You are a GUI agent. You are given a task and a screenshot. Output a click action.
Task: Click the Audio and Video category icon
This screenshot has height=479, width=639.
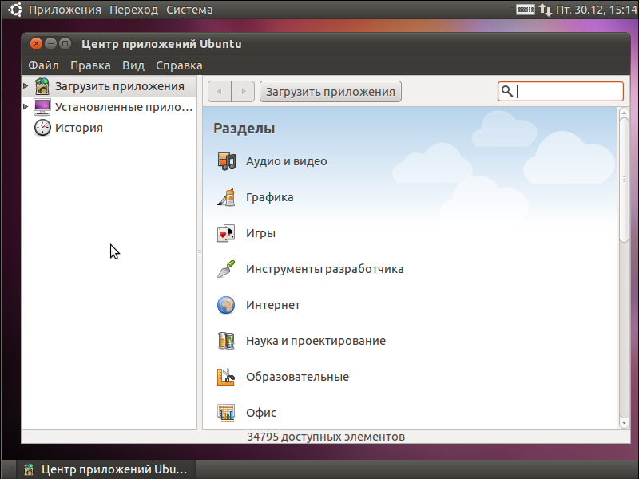[226, 161]
